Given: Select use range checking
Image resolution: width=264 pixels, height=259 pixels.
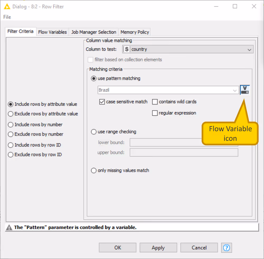Looking at the screenshot, I should 94,132.
